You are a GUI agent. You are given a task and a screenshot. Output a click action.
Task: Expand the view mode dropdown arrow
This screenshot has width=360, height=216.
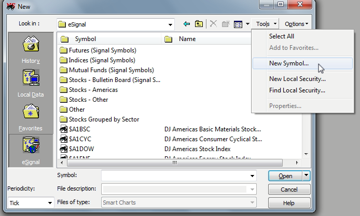[x=247, y=24]
